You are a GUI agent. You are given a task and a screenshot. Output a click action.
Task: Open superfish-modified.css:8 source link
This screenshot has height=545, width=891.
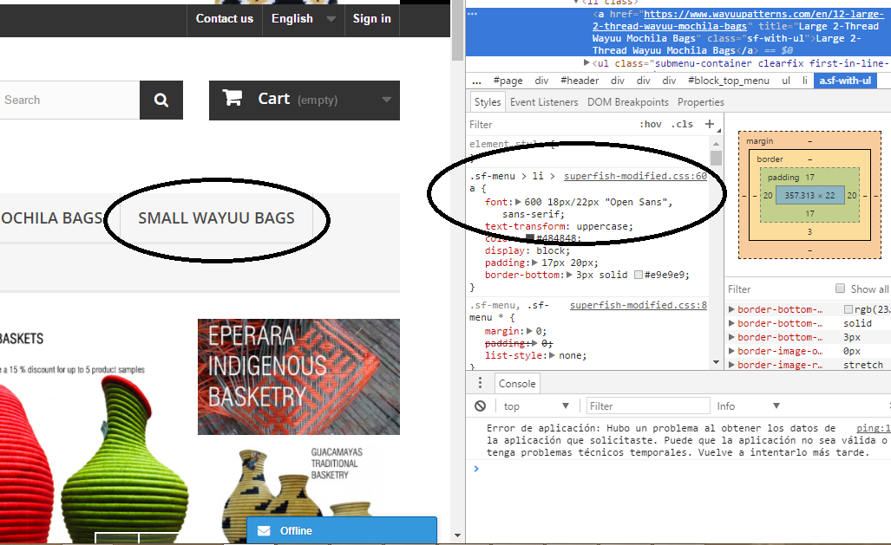(639, 305)
